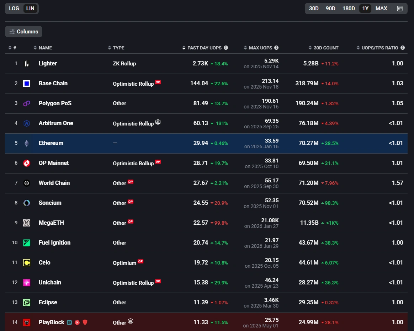
Task: Click the info icon next to PAST DAY UOPS
Action: pyautogui.click(x=226, y=48)
